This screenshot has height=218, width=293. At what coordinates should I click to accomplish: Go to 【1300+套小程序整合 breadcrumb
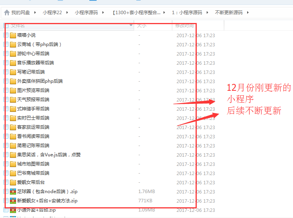136,13
